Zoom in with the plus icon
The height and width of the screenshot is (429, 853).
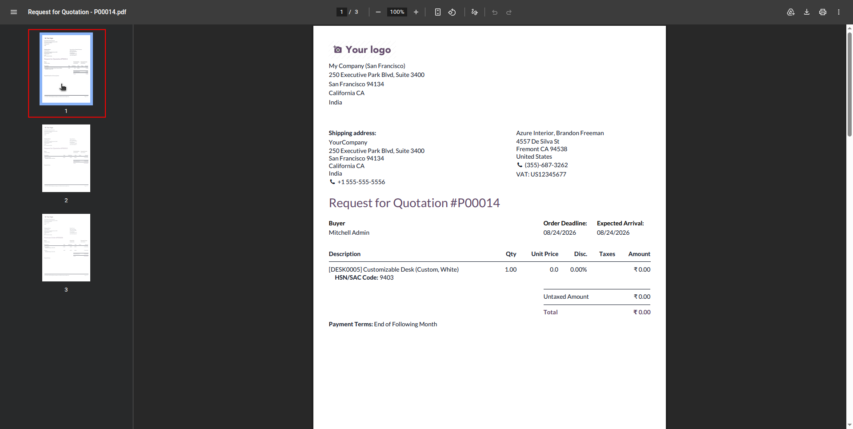click(x=416, y=12)
